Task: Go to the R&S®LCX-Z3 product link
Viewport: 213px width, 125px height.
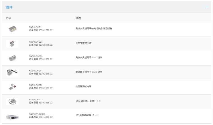Action: pyautogui.click(x=36, y=56)
